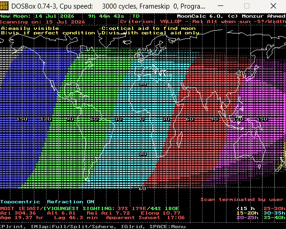Click 'MOST [E]AST/[Y]OUNGEST SIGHTING' label

[57, 209]
